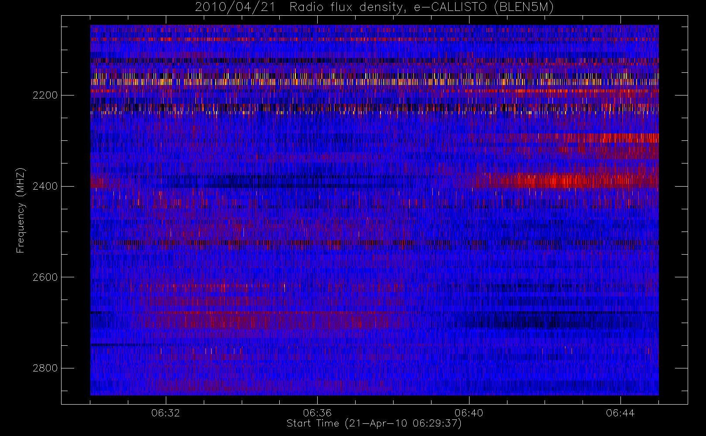
Task: Select the 2400 frequency axis label
Action: point(45,186)
